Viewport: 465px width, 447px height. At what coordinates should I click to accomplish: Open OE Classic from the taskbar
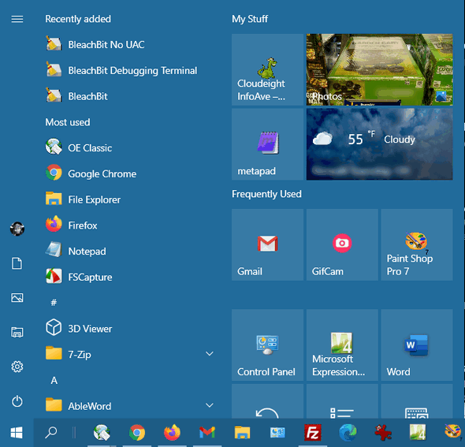coord(102,433)
